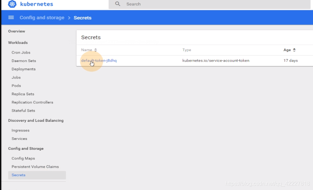
Task: Navigate to Stateful Sets
Action: [23, 110]
